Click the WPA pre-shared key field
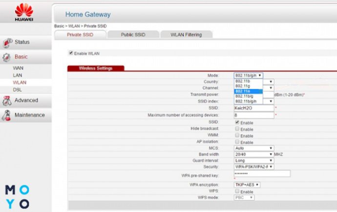 coord(262,173)
